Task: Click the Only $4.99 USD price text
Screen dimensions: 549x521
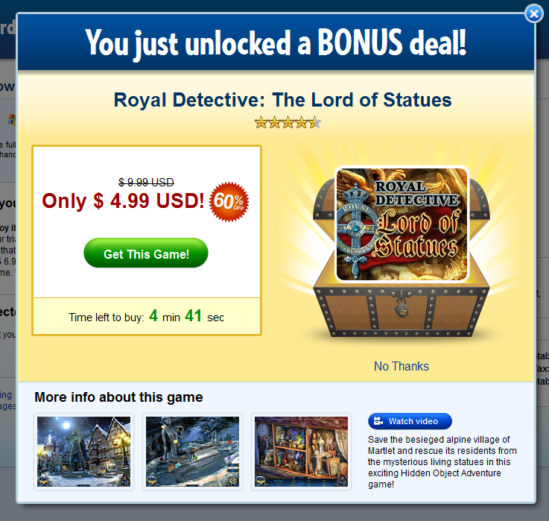Action: pos(123,200)
